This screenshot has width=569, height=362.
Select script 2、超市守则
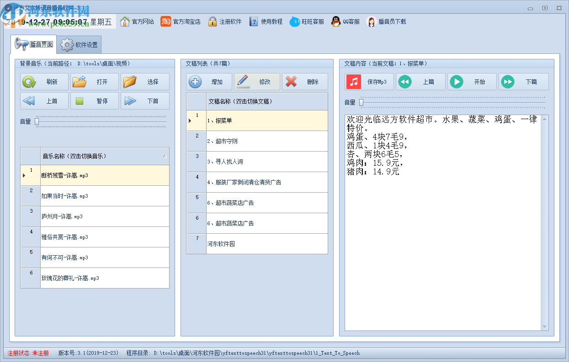[x=267, y=141]
